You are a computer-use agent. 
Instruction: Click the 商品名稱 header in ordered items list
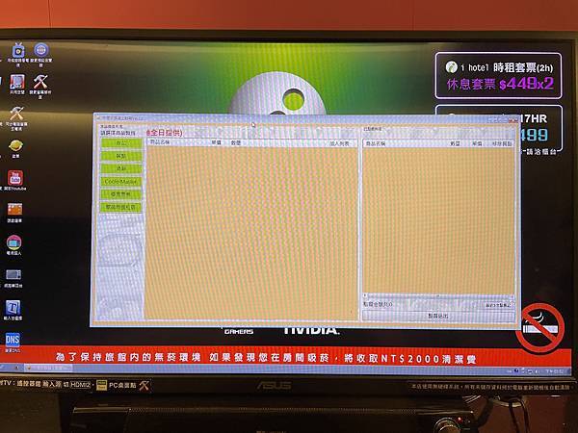pyautogui.click(x=376, y=143)
